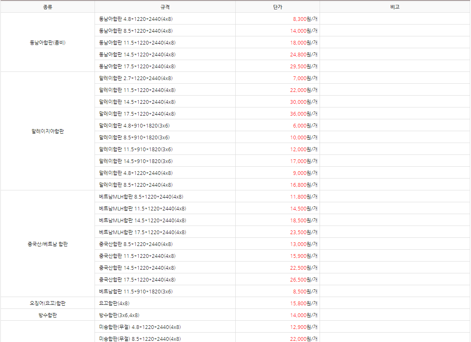Select the 말레이지아합판 category cell
The height and width of the screenshot is (342, 471).
47,131
